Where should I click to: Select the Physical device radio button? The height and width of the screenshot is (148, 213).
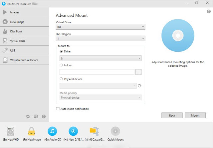click(61, 79)
